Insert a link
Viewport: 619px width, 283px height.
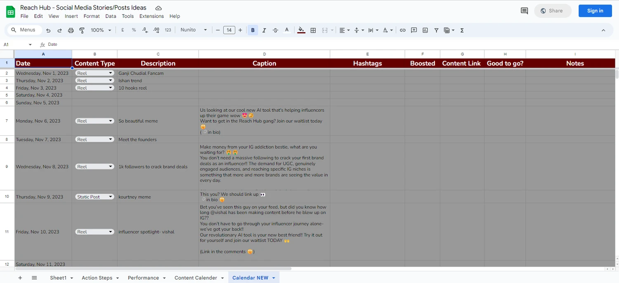pos(402,30)
